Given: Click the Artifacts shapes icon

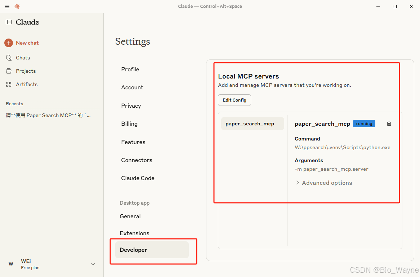Looking at the screenshot, I should click(x=9, y=84).
